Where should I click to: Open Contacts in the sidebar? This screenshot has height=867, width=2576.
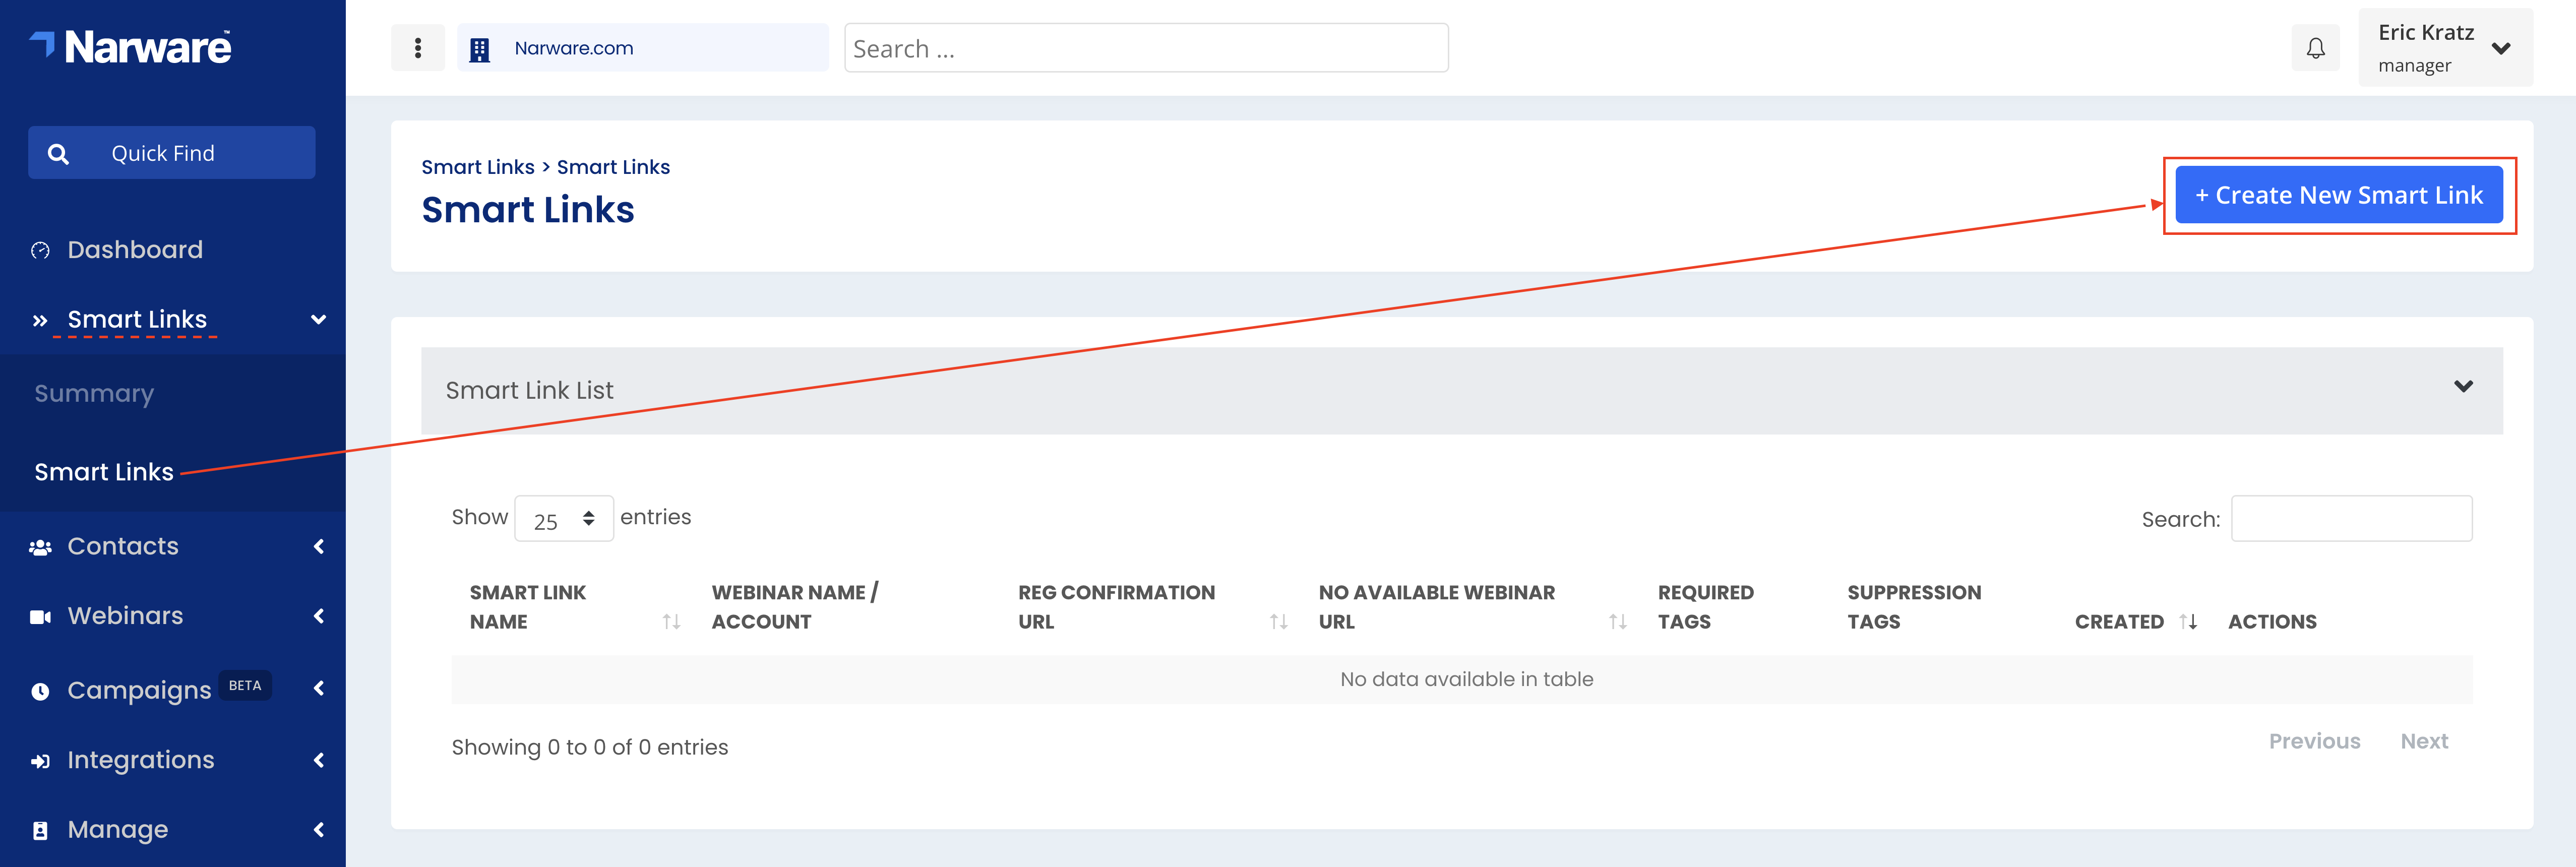click(123, 546)
